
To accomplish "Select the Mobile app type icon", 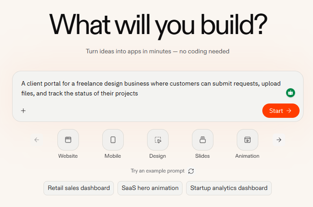I will 113,140.
